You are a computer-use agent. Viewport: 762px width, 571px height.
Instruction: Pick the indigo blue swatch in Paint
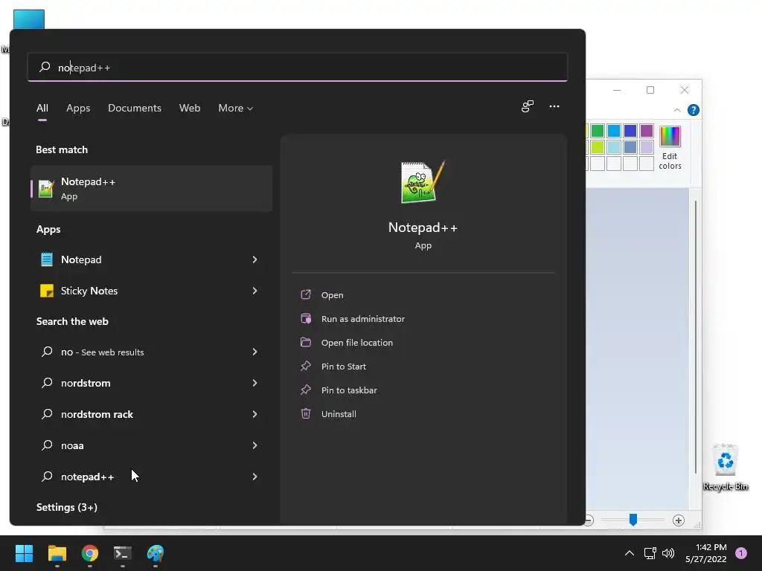tap(630, 131)
